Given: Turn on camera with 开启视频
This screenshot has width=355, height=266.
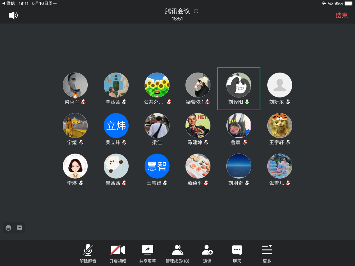Looking at the screenshot, I should pos(118,250).
